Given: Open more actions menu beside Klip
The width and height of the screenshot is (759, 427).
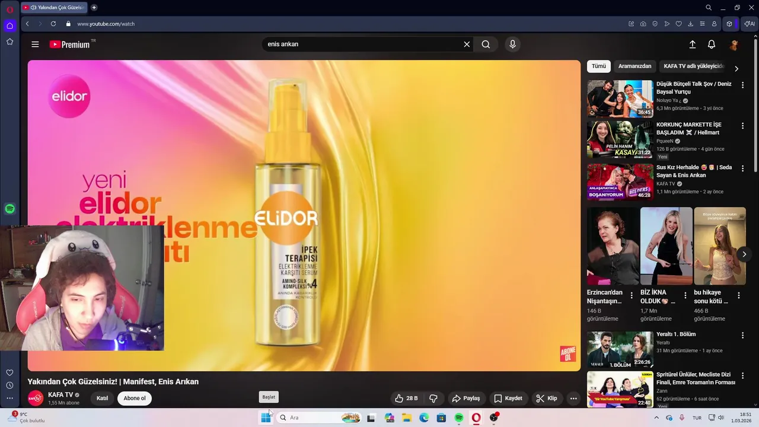Looking at the screenshot, I should click(x=573, y=399).
